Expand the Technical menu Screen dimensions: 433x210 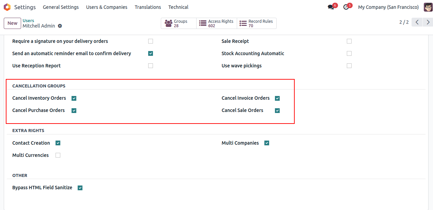click(178, 7)
